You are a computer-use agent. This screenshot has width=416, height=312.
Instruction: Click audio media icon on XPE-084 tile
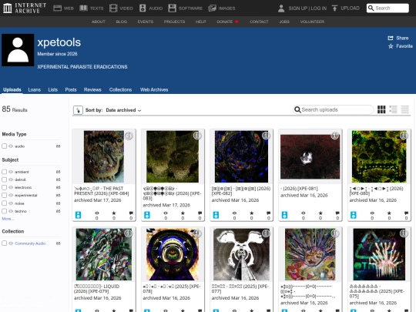point(78,215)
